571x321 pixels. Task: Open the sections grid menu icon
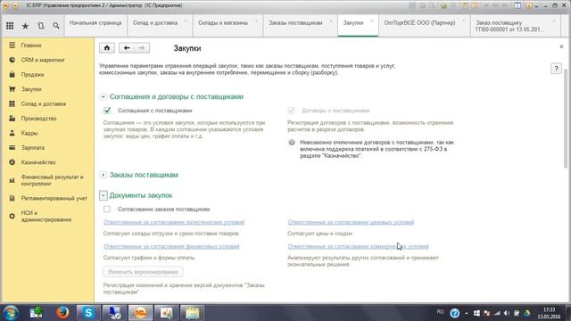pos(10,26)
